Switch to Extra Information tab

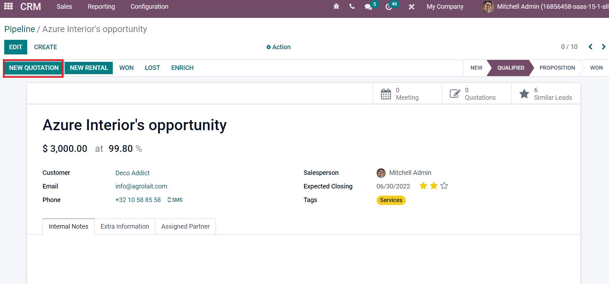point(125,226)
